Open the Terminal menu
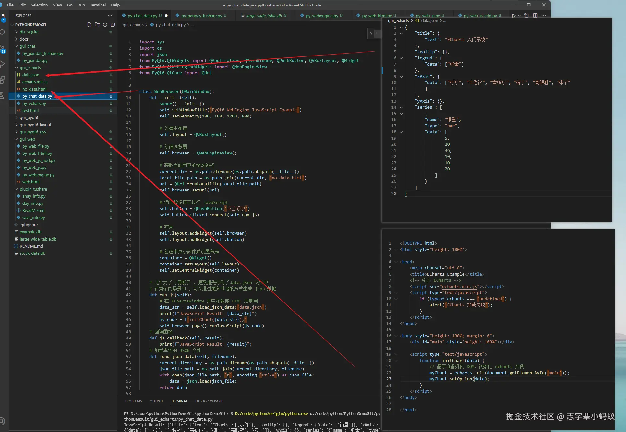Image resolution: width=626 pixels, height=432 pixels. (x=98, y=5)
